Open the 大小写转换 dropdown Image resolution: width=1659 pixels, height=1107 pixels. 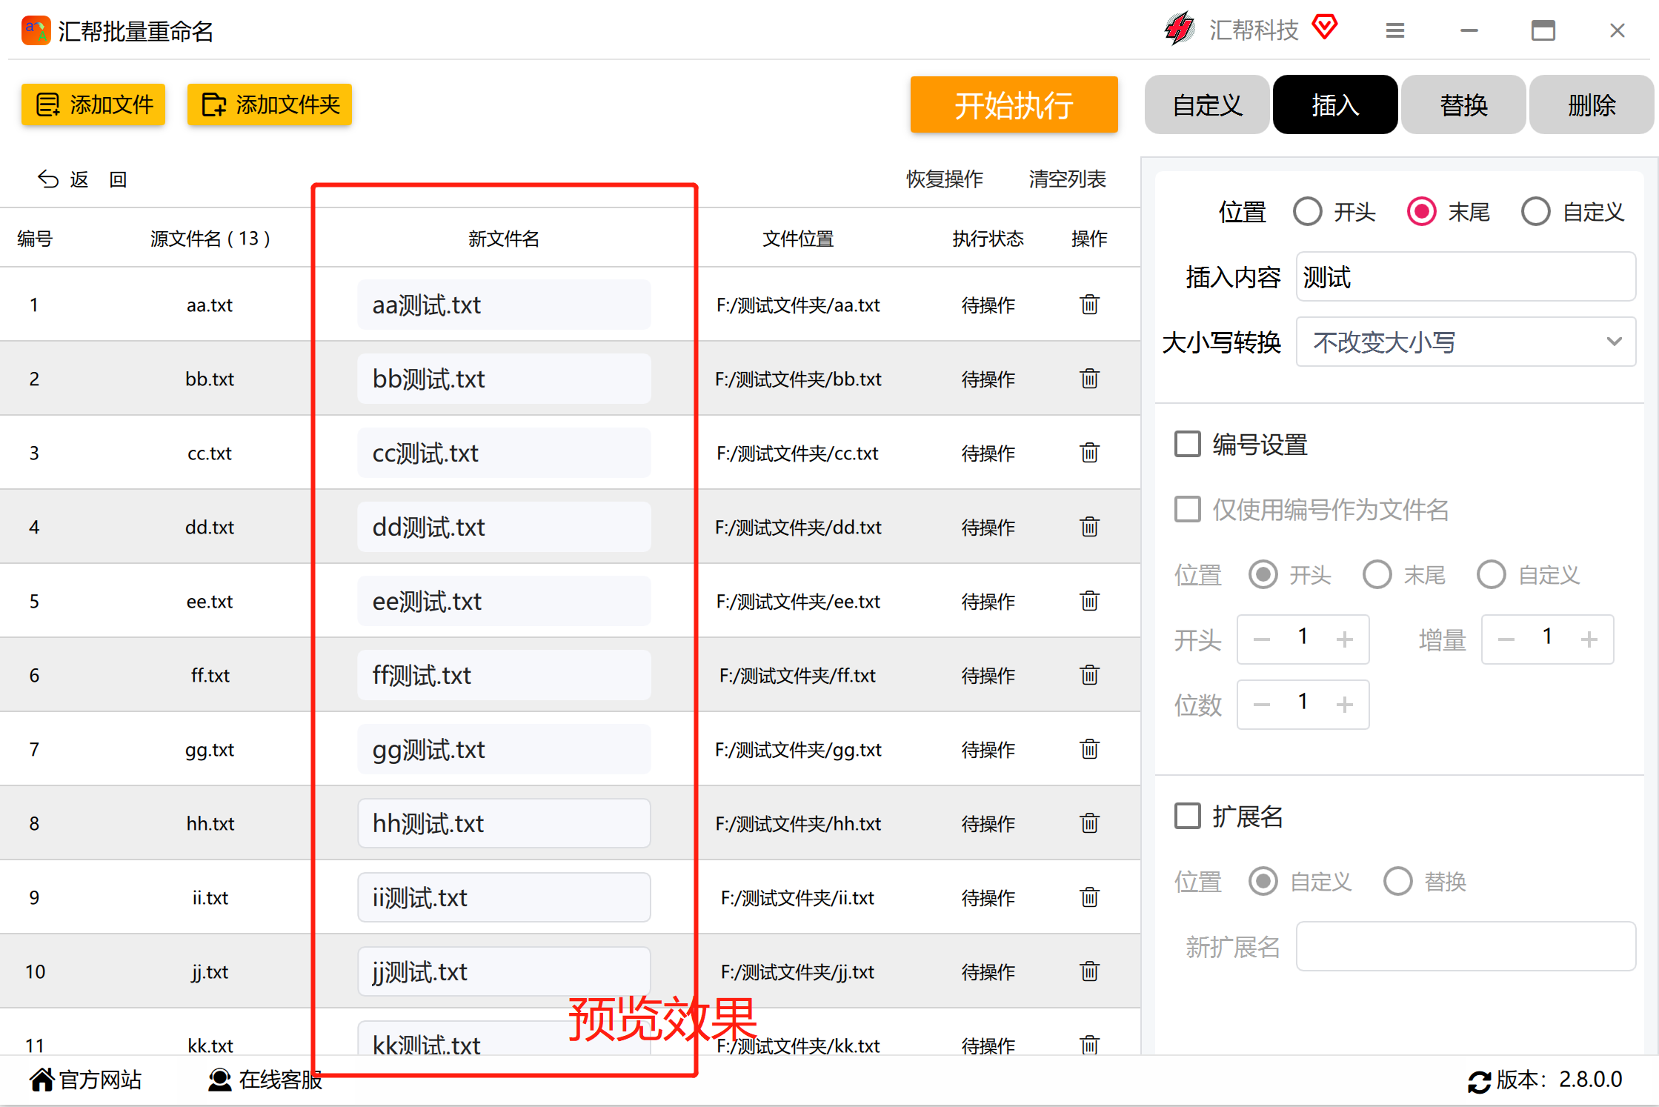1466,342
